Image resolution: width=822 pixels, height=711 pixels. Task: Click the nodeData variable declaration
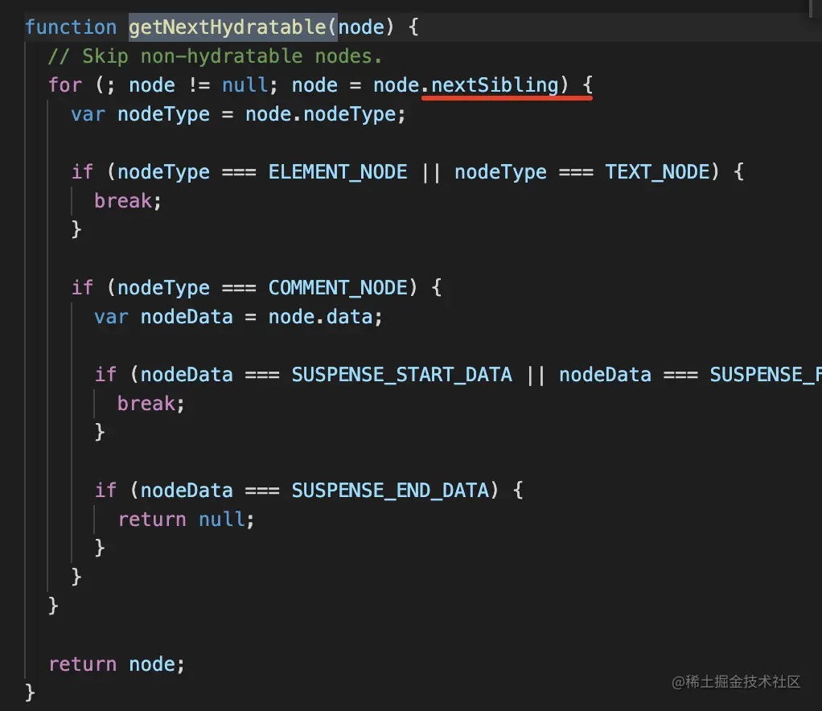point(187,316)
